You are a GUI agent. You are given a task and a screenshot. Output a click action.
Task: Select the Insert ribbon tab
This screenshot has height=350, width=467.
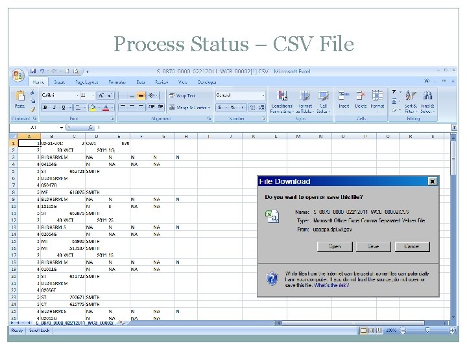click(59, 82)
